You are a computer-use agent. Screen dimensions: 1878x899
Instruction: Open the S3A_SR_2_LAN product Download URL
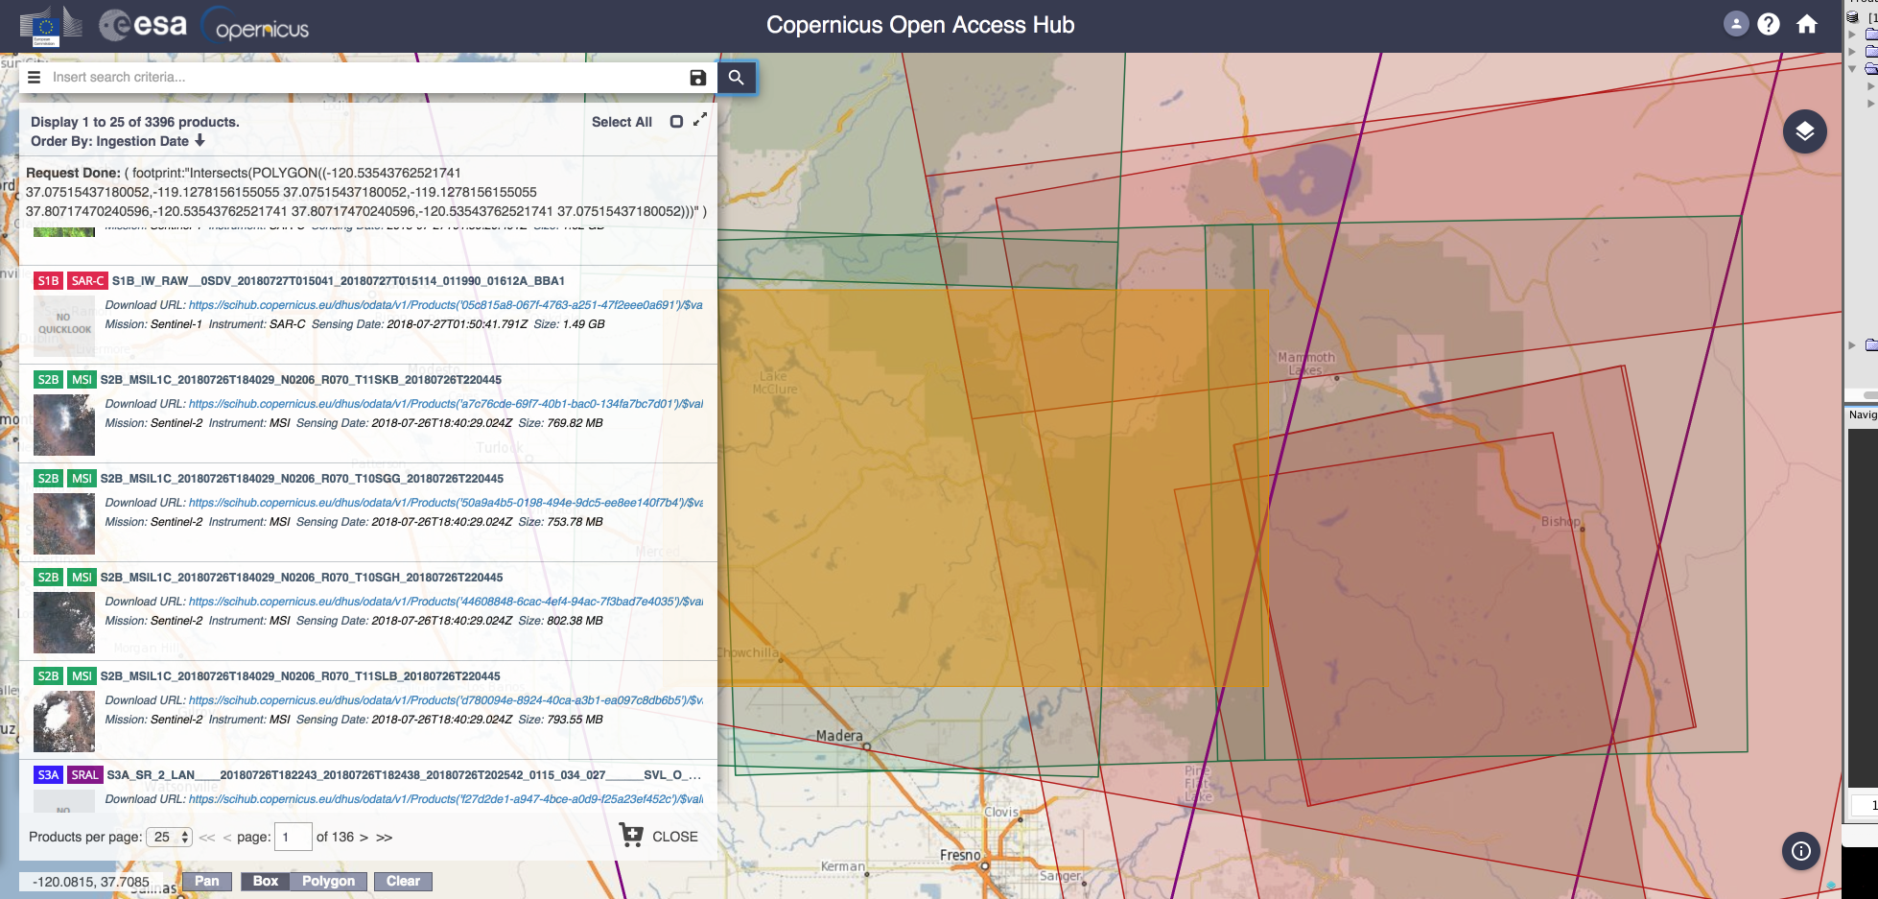(446, 799)
